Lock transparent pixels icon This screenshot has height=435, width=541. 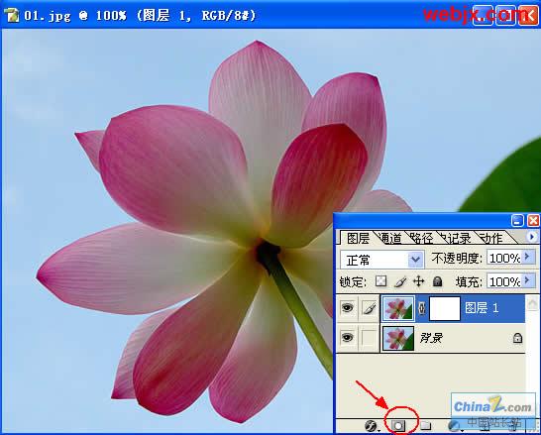pyautogui.click(x=380, y=281)
